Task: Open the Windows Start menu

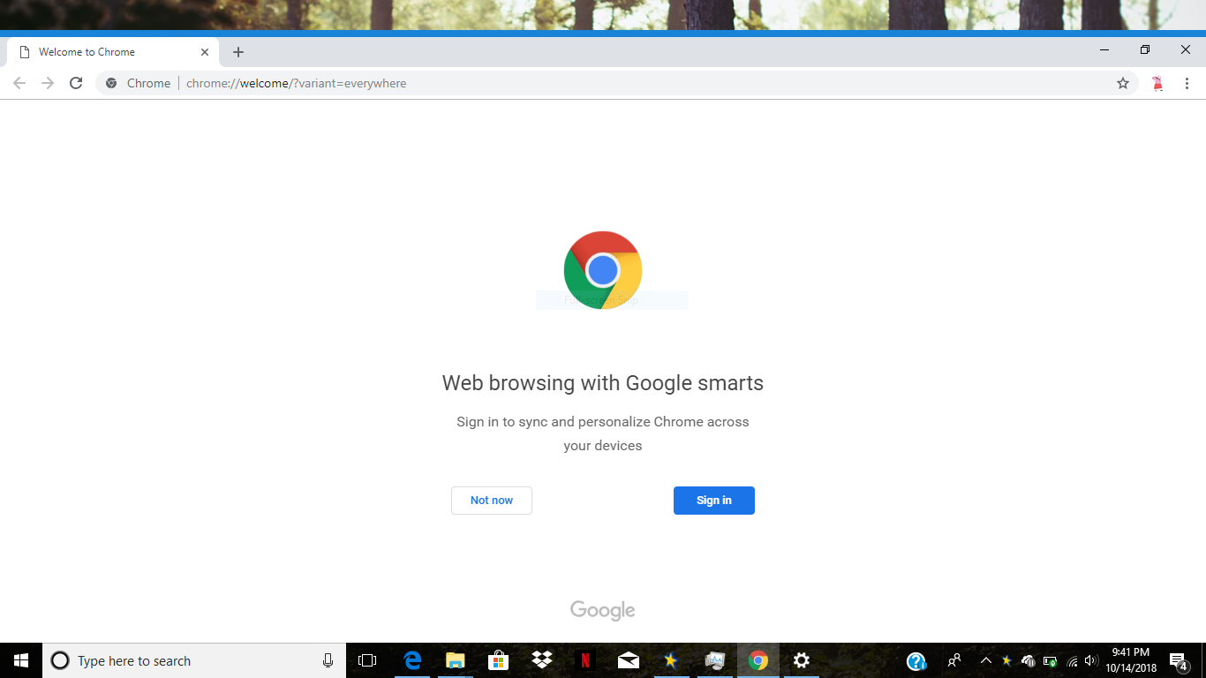Action: (x=21, y=660)
